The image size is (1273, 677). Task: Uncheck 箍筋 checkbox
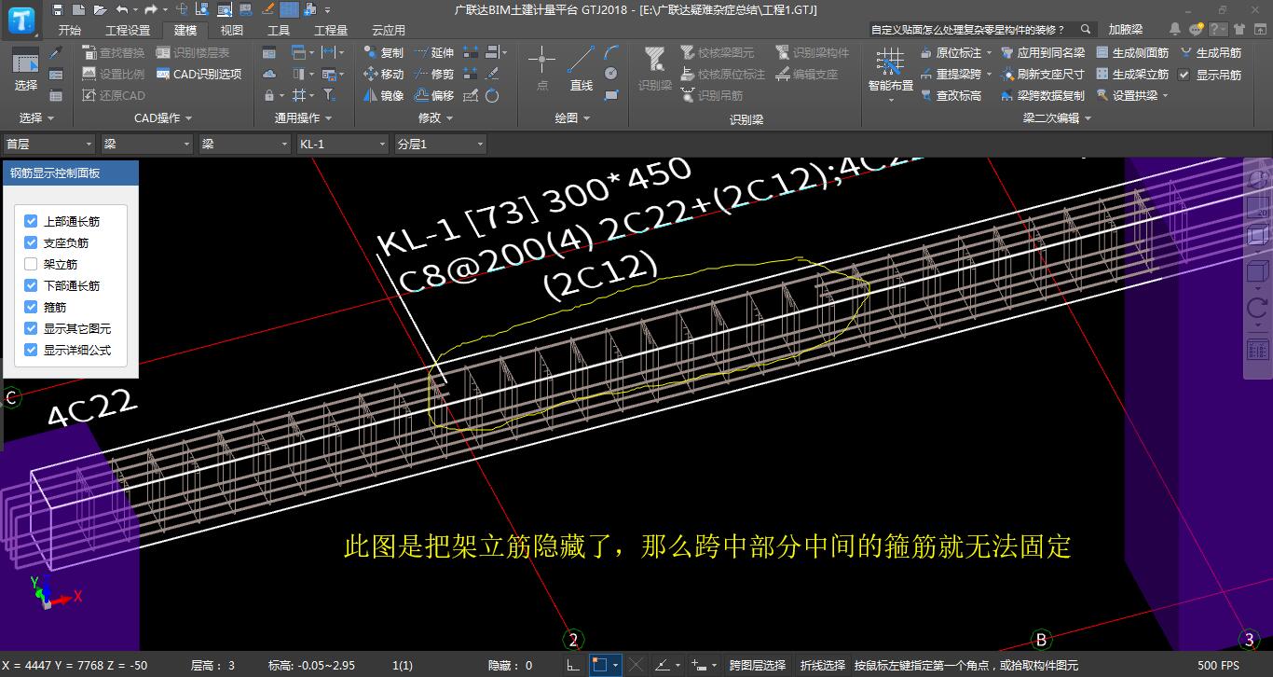[x=31, y=308]
